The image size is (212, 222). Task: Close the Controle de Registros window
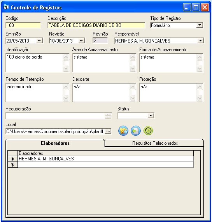coord(205,7)
